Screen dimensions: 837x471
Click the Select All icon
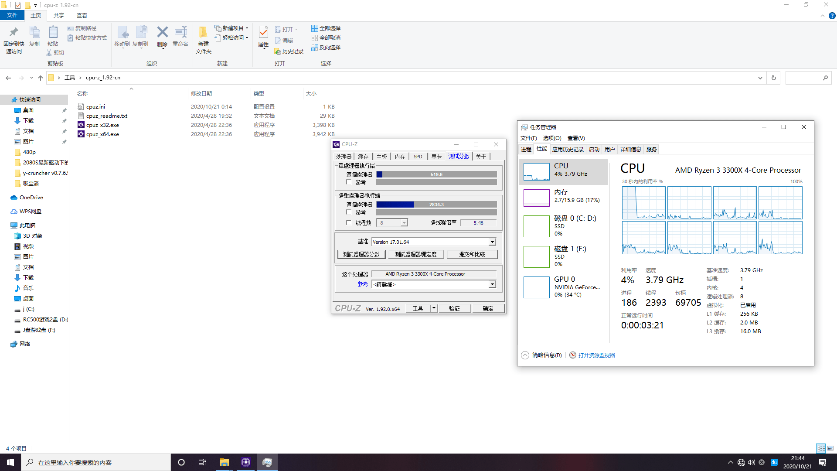tap(314, 28)
